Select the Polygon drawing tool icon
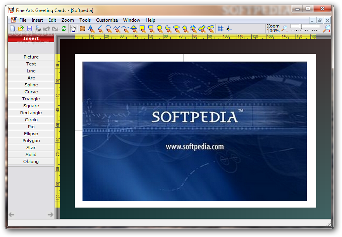The height and width of the screenshot is (237, 342). (185, 29)
